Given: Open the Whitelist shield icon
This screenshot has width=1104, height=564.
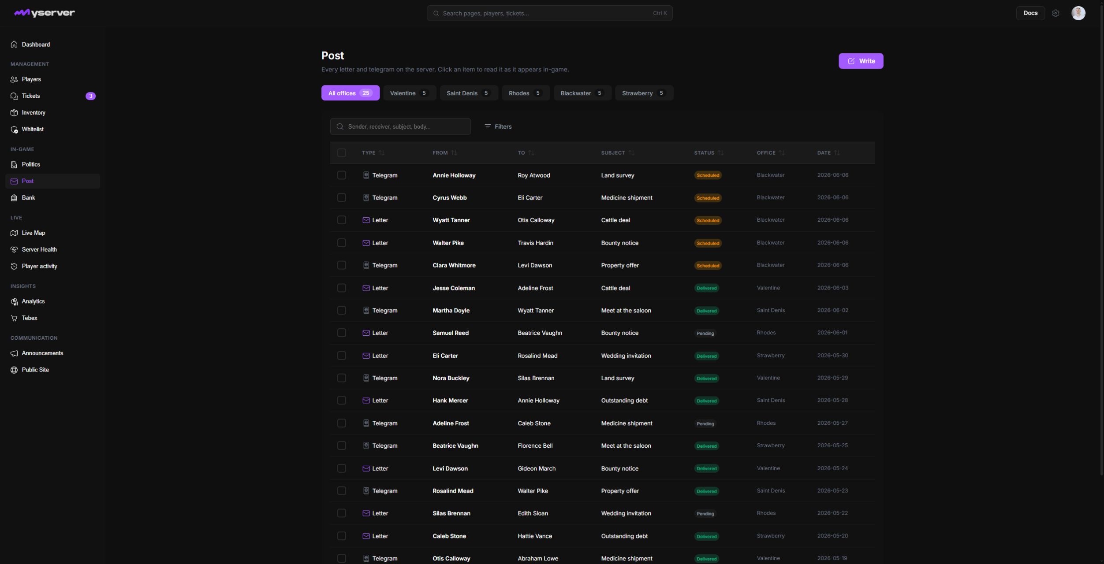Looking at the screenshot, I should click(x=14, y=130).
